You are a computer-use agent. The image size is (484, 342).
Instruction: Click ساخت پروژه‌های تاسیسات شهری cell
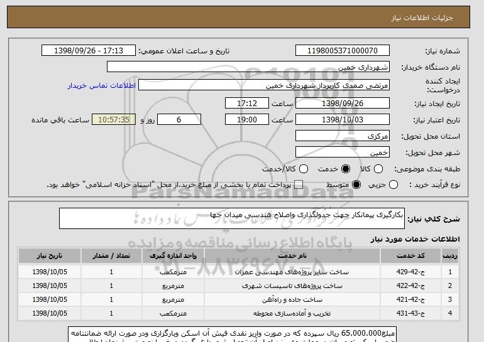pyautogui.click(x=292, y=286)
